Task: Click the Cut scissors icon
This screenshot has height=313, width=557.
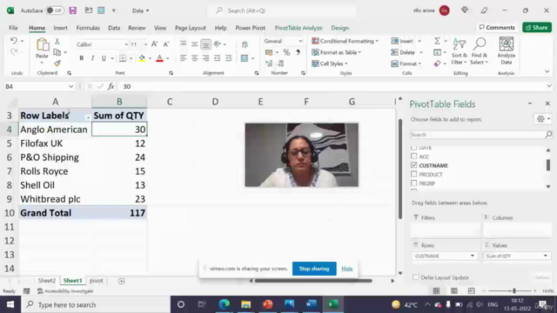Action: click(x=57, y=42)
